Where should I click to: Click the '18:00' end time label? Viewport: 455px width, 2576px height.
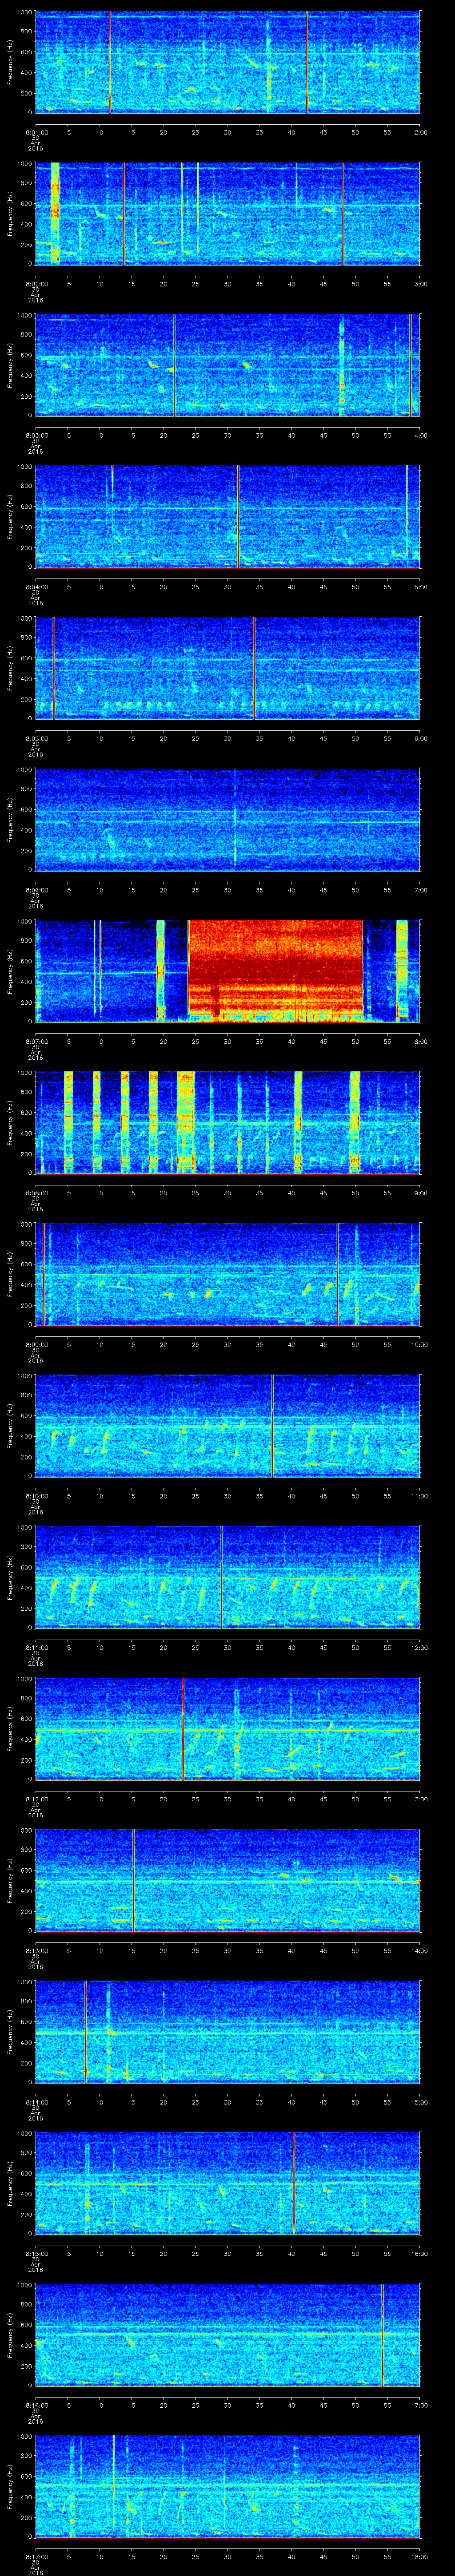419,2556
